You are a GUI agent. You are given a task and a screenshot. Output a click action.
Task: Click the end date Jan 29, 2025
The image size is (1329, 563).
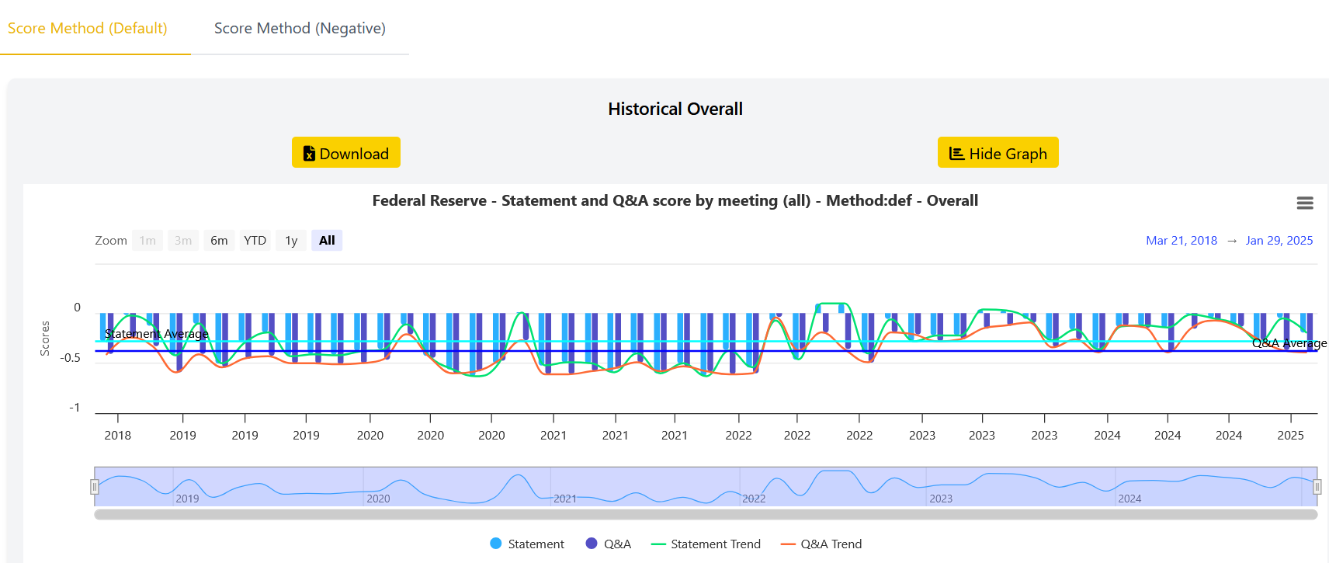1279,241
